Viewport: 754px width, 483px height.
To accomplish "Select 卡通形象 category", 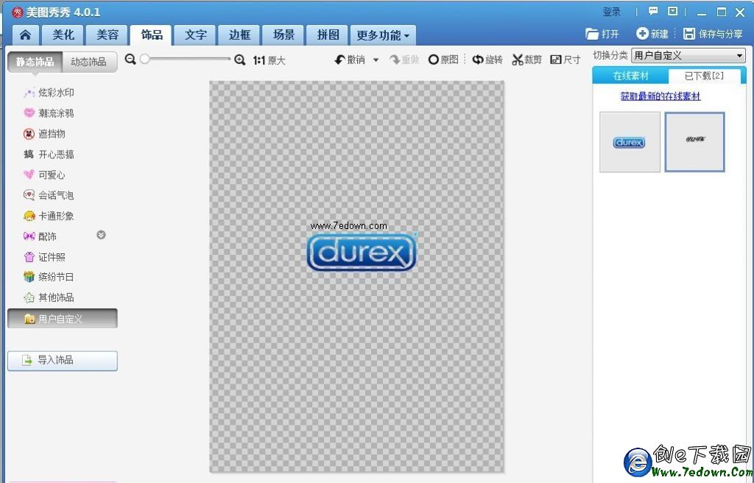I will tap(49, 216).
